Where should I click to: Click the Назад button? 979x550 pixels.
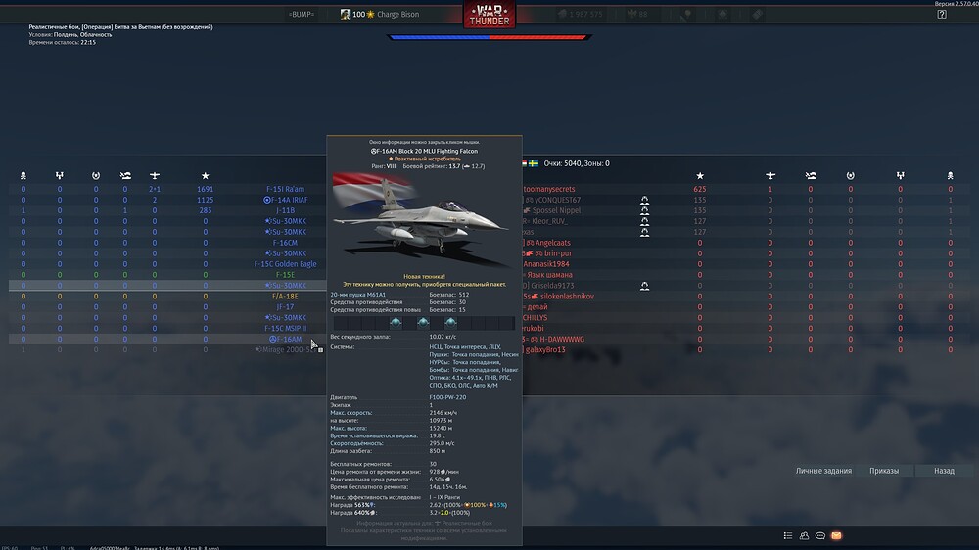point(944,471)
